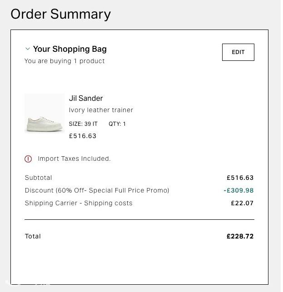283x292 pixels.
Task: Click the 60% Off discount promo line
Action: pyautogui.click(x=97, y=190)
